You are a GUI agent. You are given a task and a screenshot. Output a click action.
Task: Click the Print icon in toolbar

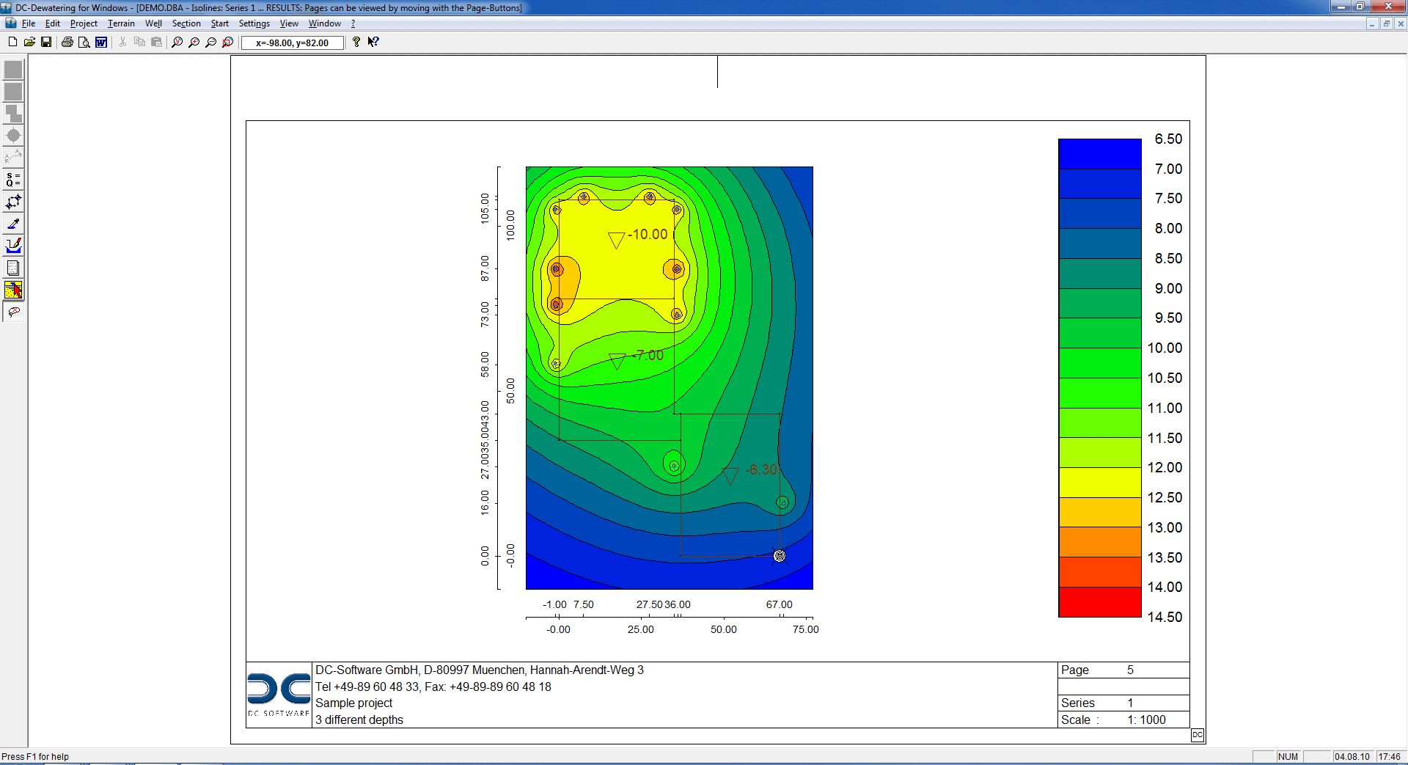coord(67,43)
